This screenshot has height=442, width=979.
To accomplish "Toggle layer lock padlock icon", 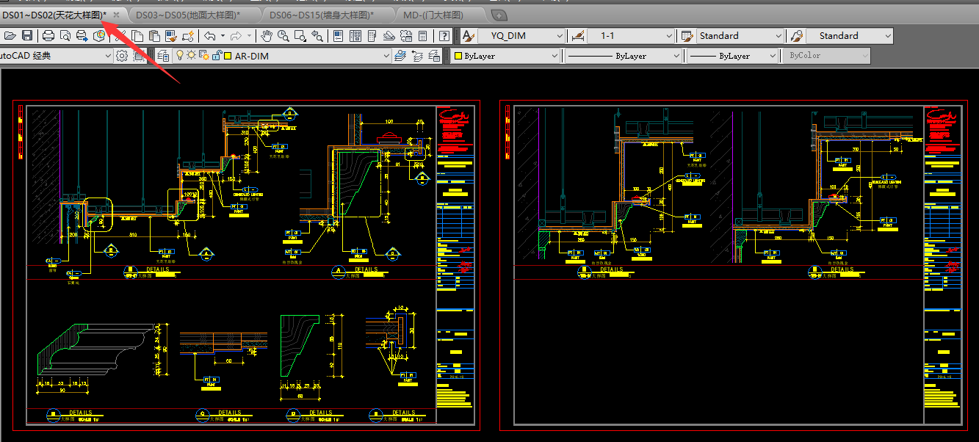I will point(217,55).
